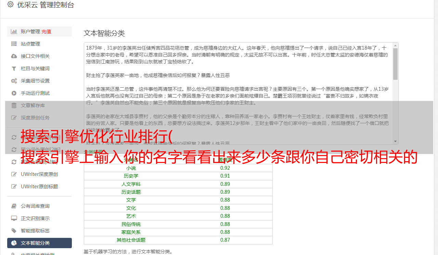Click the gears icon beside 采集细节设置
Viewport: 438px width, 255px height.
click(x=14, y=81)
